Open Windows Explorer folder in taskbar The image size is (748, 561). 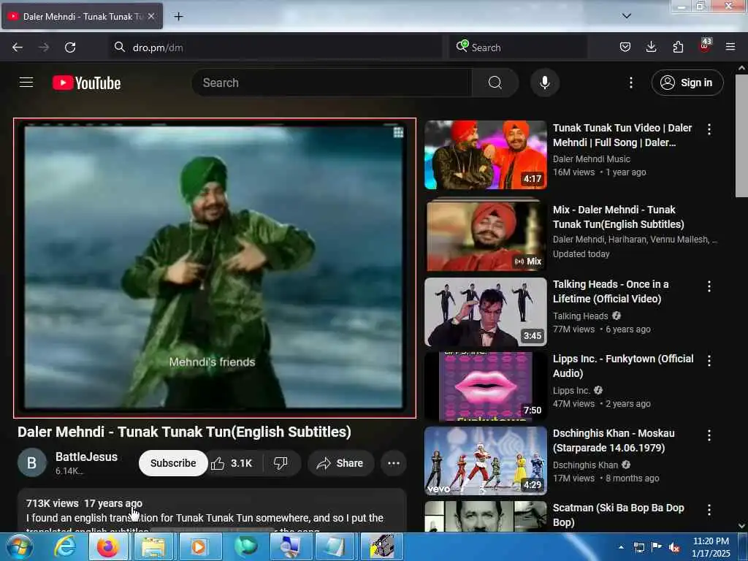pyautogui.click(x=153, y=547)
